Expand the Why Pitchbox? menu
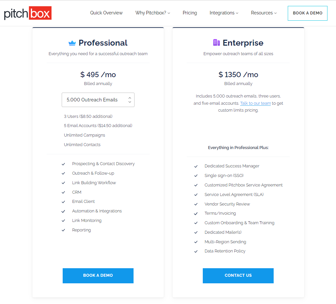 click(153, 13)
